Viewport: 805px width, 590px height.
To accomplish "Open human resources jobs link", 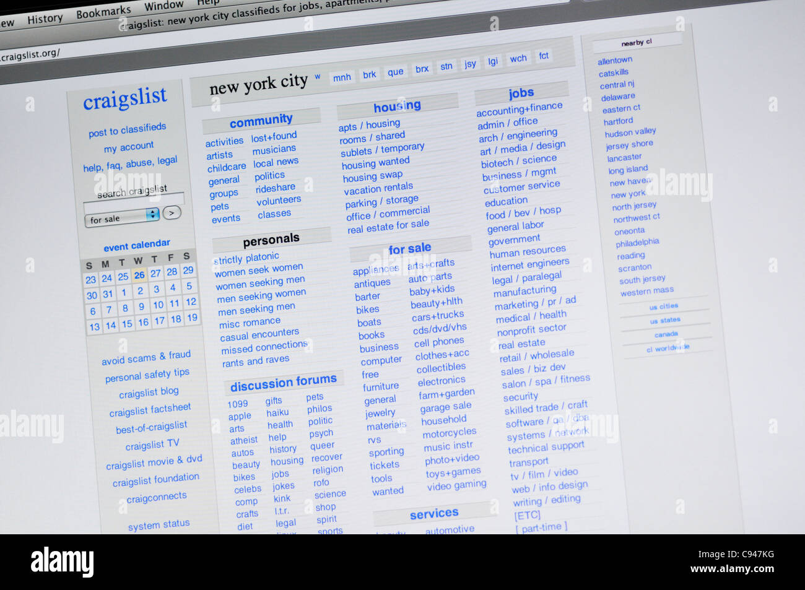I will coord(528,252).
